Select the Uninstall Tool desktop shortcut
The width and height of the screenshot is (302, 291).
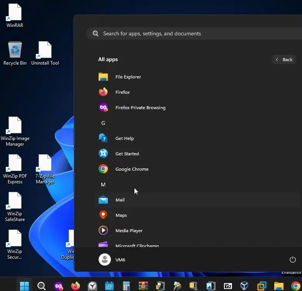[45, 54]
